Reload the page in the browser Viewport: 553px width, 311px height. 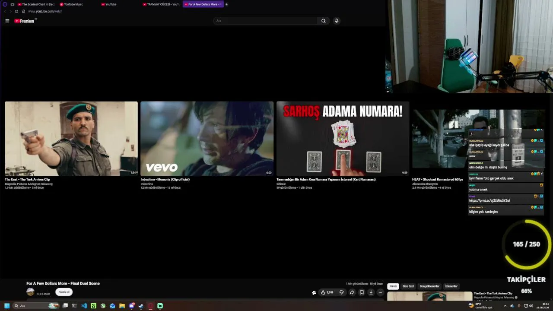point(16,11)
